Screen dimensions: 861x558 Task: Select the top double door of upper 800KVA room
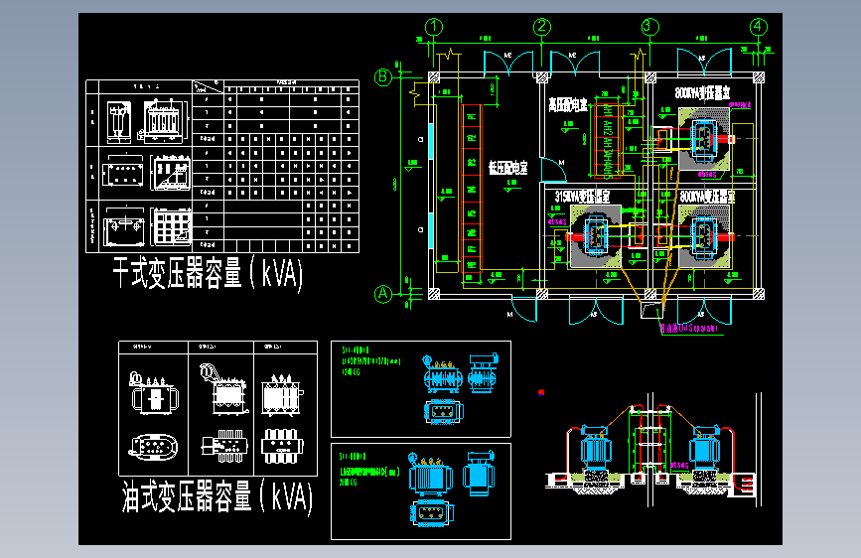point(704,62)
